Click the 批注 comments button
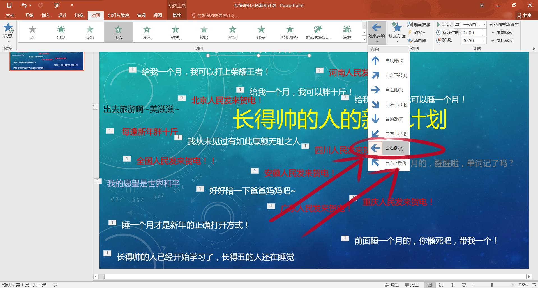The width and height of the screenshot is (538, 288). coord(411,285)
